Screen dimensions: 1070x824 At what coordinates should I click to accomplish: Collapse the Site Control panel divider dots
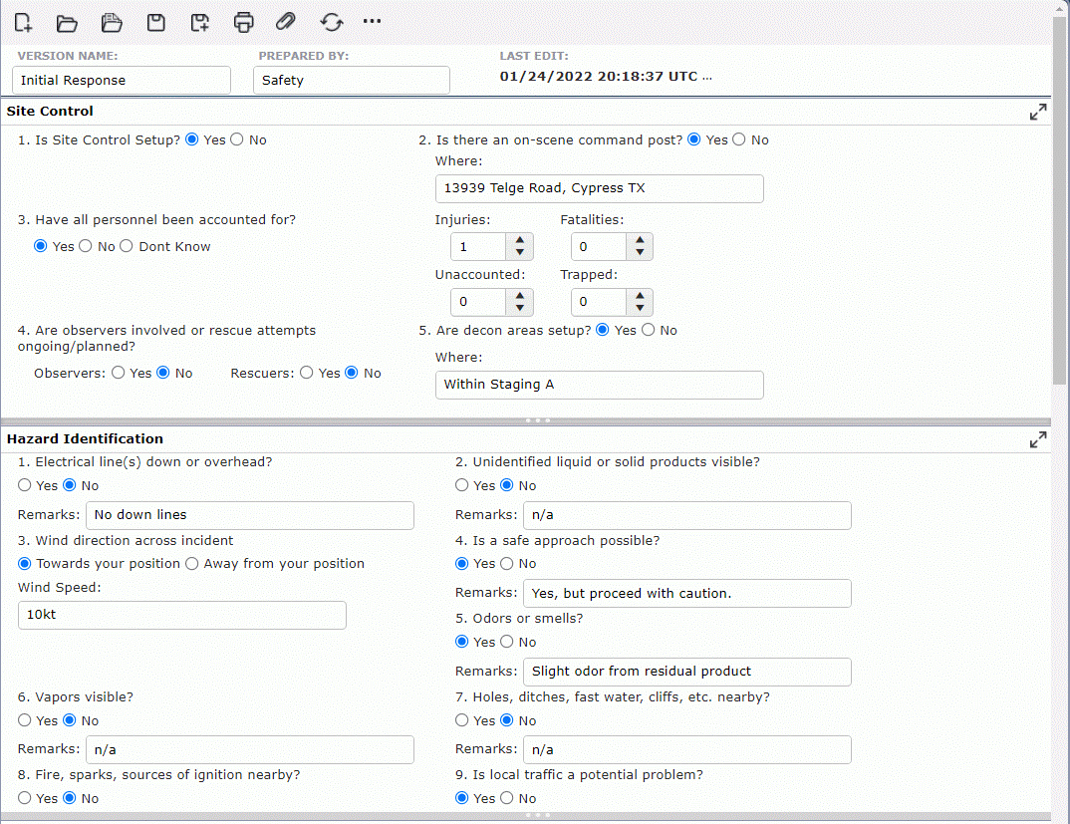click(x=537, y=420)
